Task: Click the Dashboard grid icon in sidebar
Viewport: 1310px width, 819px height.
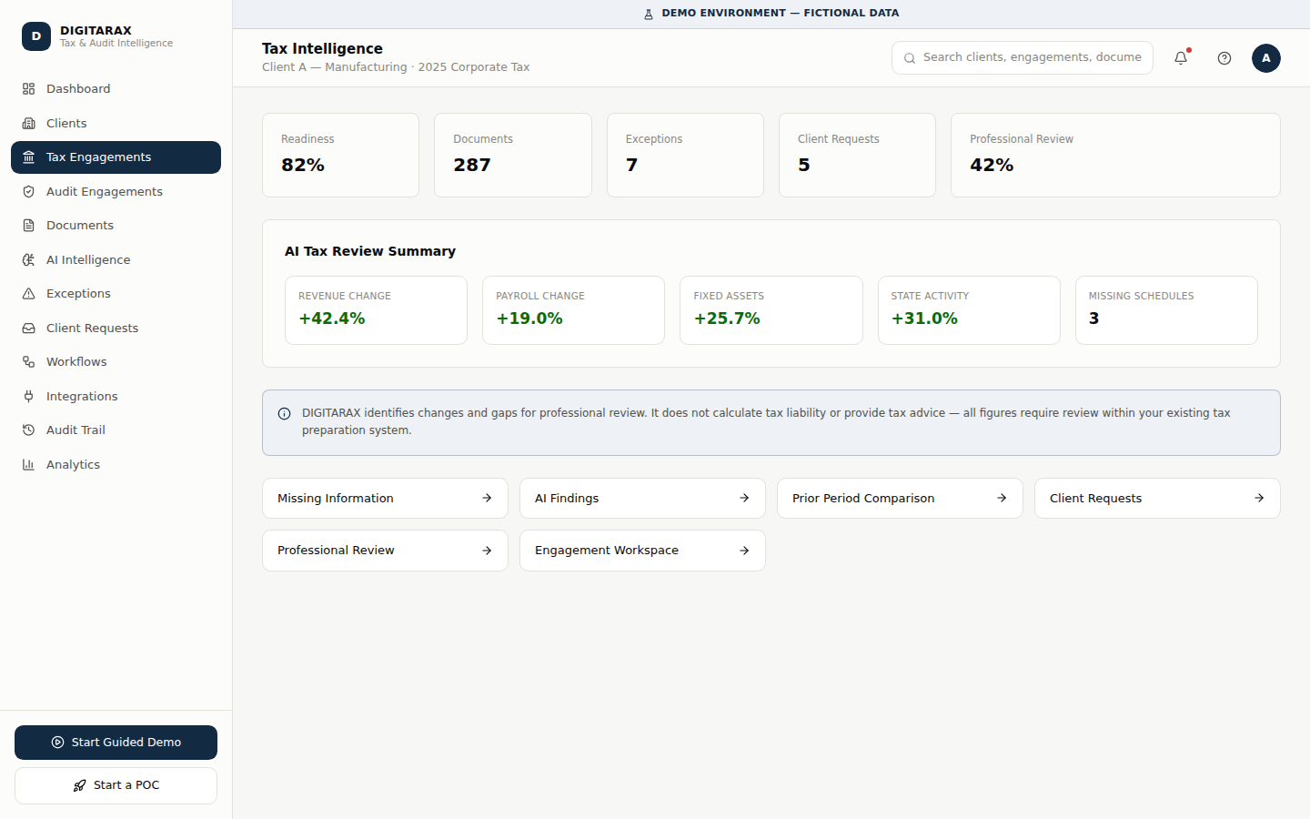Action: pos(28,89)
